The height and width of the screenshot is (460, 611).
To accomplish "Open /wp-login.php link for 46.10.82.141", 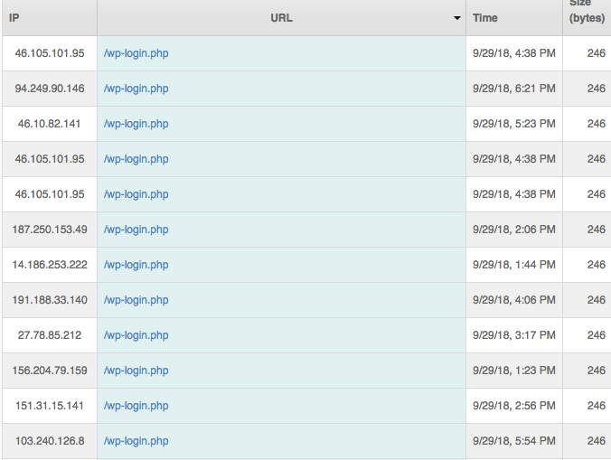I will coord(136,124).
